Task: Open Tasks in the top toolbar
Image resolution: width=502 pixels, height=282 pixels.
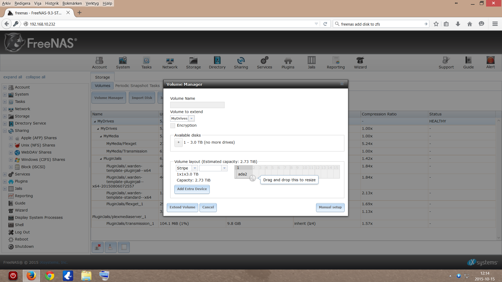Action: tap(146, 63)
